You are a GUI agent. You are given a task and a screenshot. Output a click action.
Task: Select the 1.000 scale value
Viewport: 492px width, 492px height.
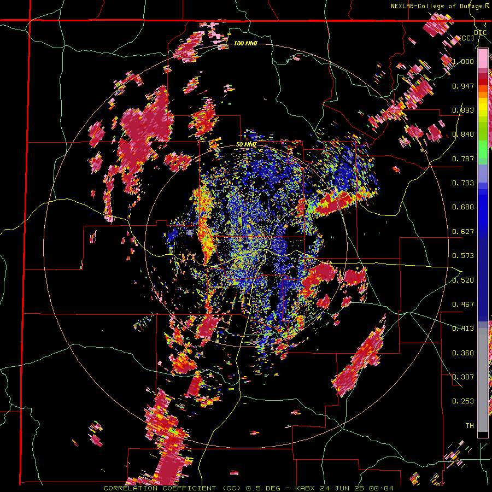(x=463, y=61)
